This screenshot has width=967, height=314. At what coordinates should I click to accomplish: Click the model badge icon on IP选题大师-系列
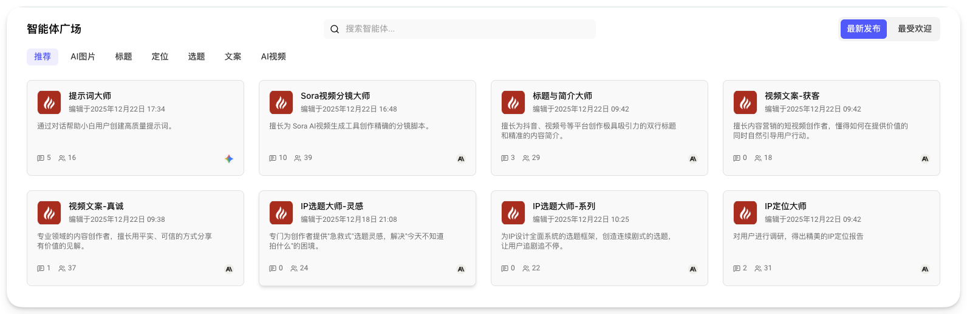[x=693, y=269]
